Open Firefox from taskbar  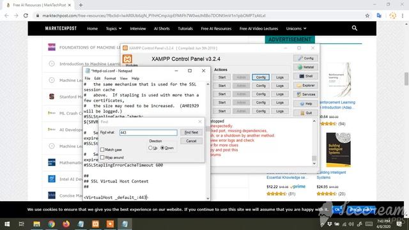tap(66, 224)
